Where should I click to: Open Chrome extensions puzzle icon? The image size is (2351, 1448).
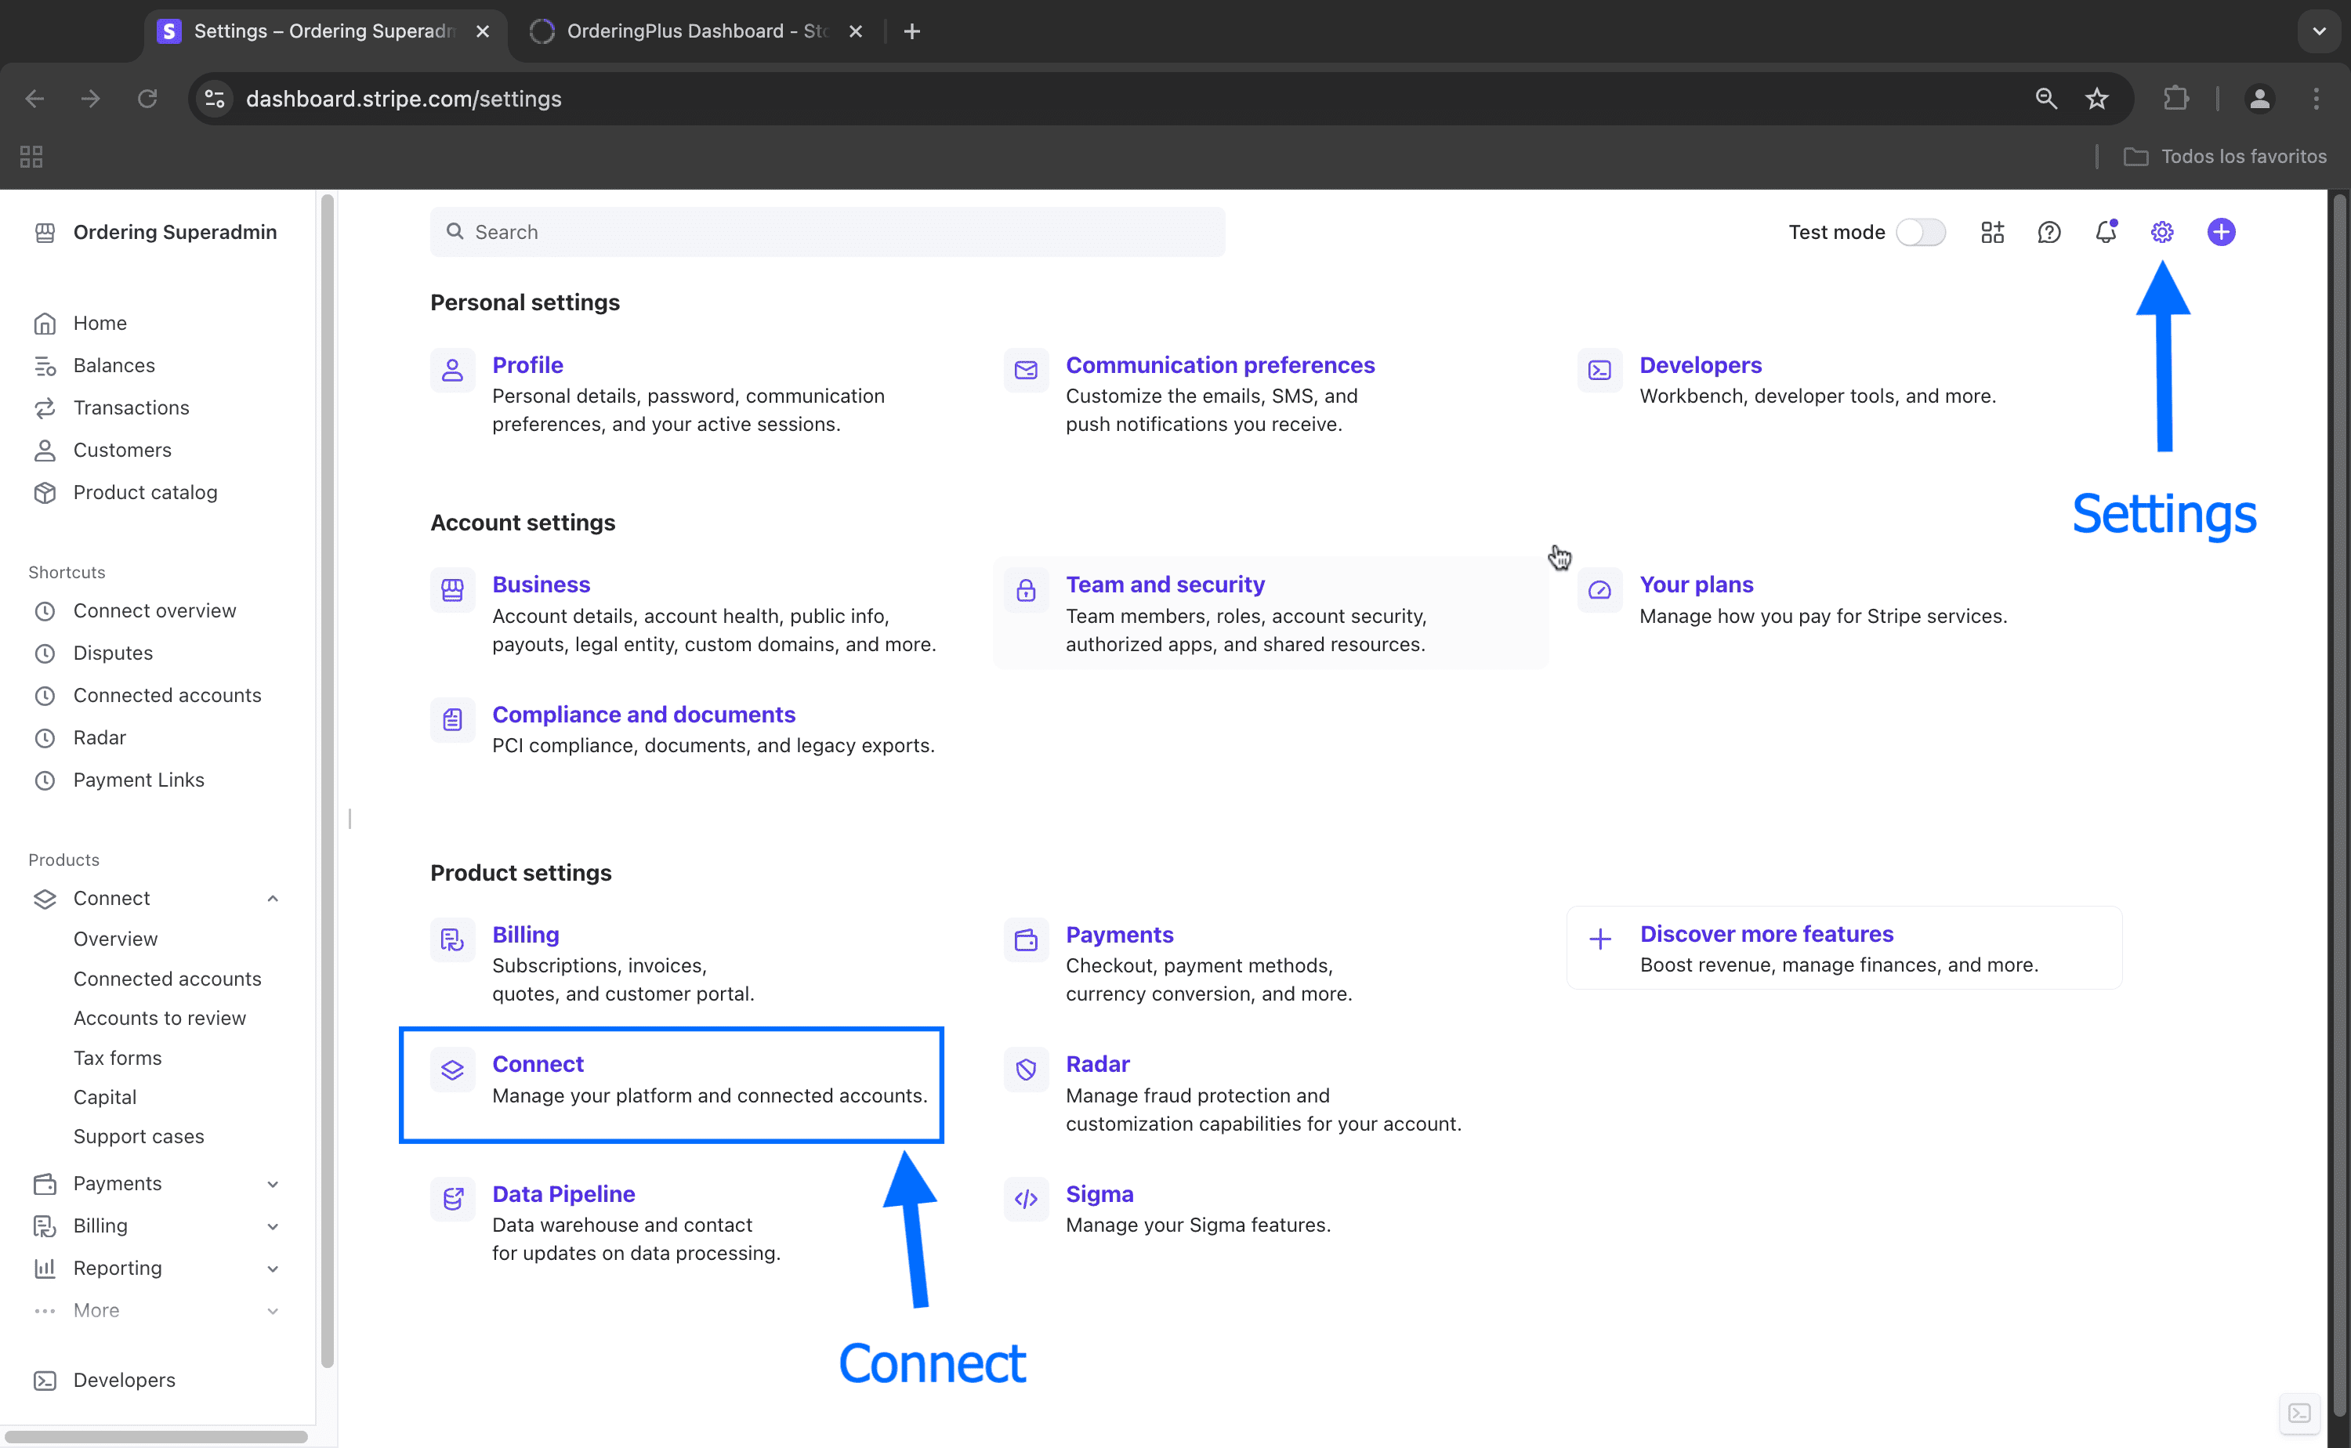click(2175, 99)
